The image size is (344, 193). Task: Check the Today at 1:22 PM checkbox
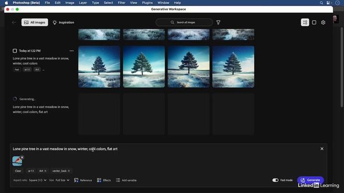(x=15, y=51)
